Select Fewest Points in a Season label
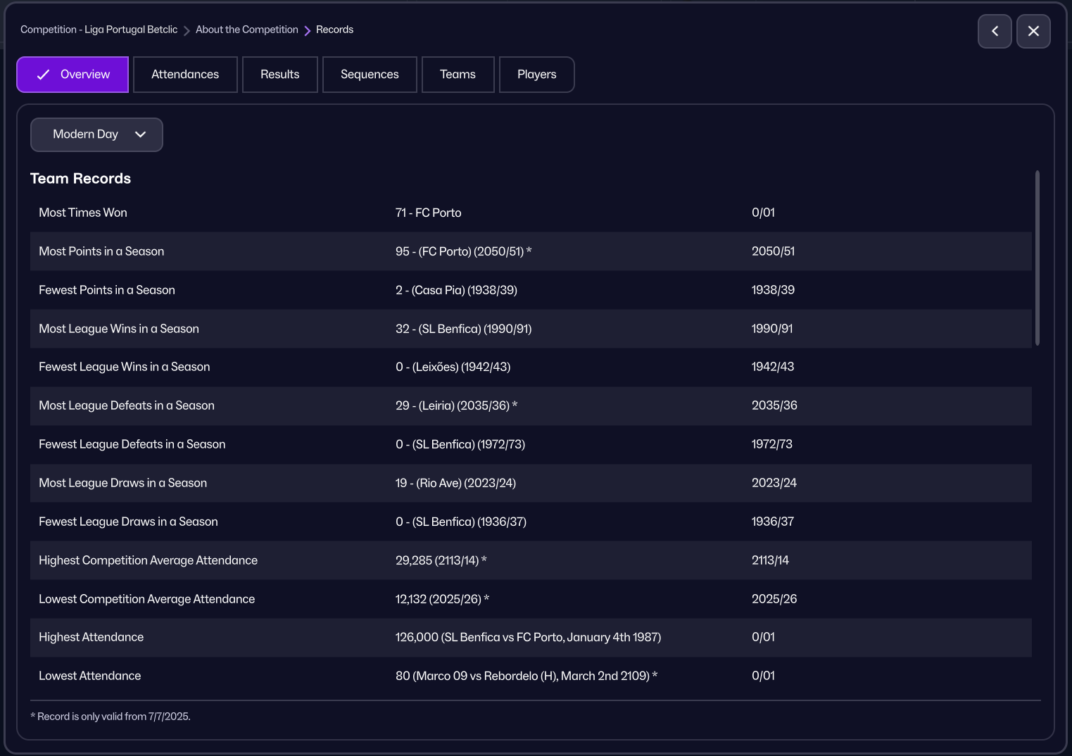 (107, 290)
